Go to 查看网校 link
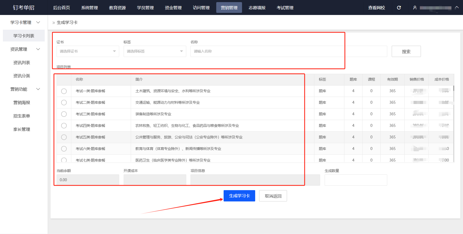This screenshot has width=463, height=234. pos(376,8)
